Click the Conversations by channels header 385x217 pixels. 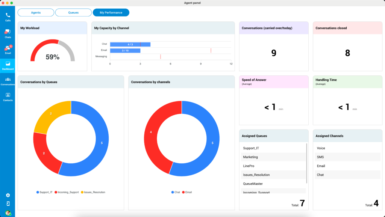[x=182, y=82]
